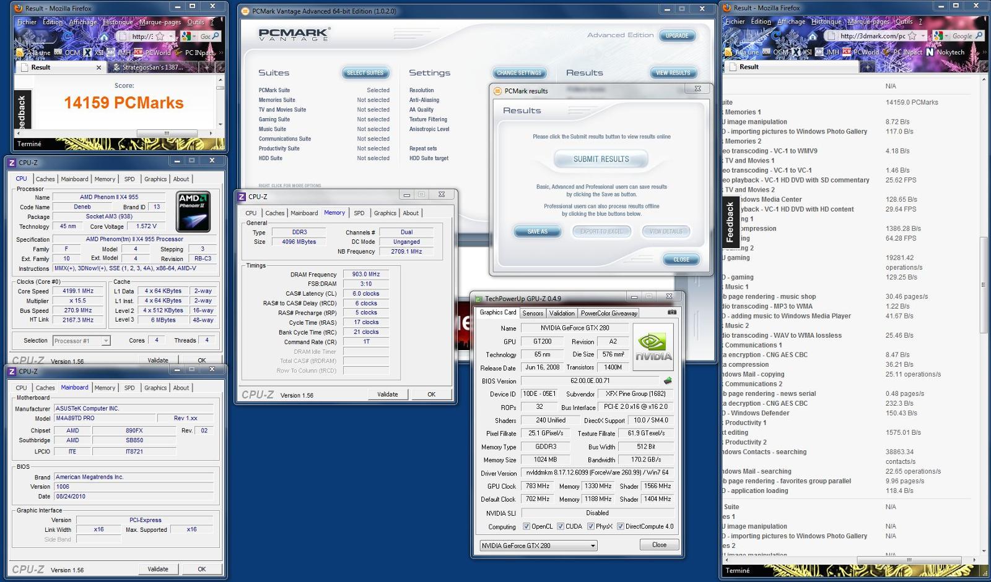This screenshot has width=991, height=582.
Task: Click home icon in left Firefox window
Action: (x=105, y=36)
